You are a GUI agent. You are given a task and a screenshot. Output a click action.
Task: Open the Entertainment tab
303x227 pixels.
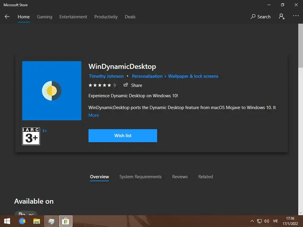click(73, 17)
